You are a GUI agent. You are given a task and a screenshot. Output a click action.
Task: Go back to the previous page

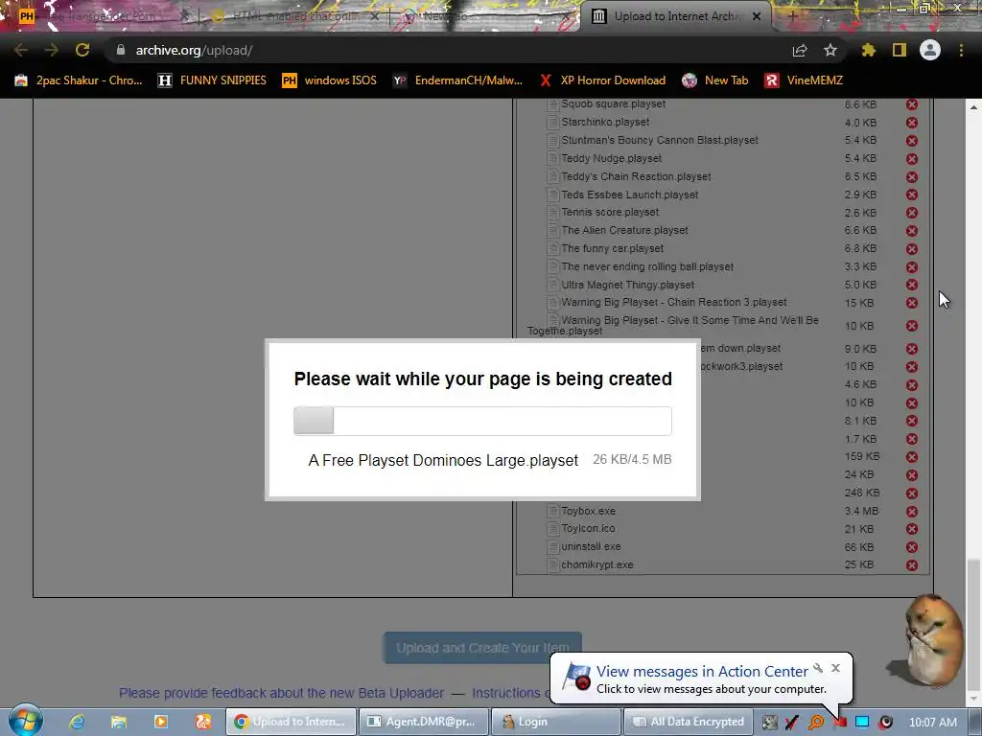21,50
